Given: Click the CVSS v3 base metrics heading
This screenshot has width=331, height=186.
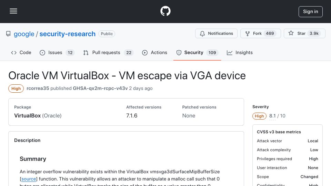Looking at the screenshot, I should tap(279, 132).
